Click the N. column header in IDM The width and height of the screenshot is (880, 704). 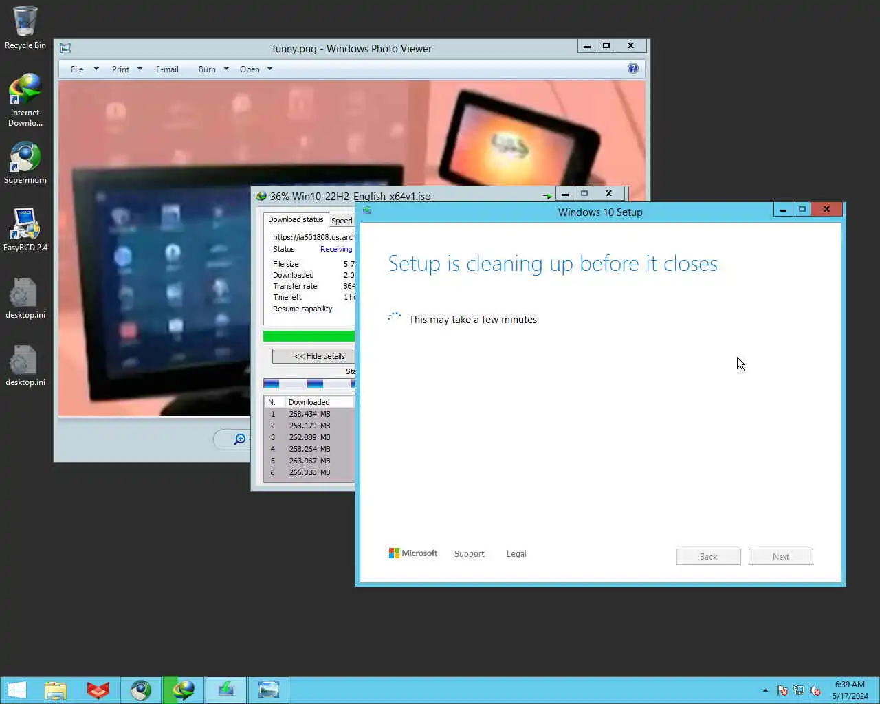(274, 402)
